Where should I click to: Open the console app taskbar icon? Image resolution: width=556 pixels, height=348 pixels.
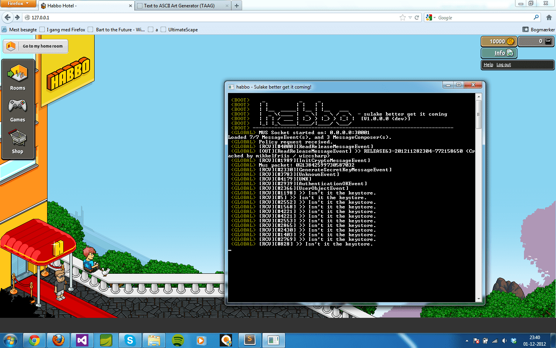point(274,340)
